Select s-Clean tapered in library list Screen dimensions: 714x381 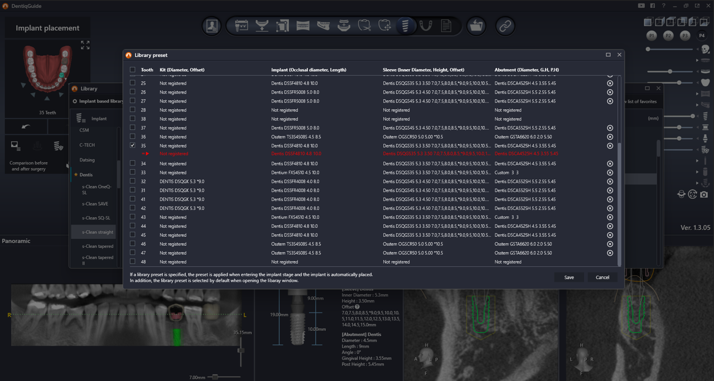coord(98,246)
